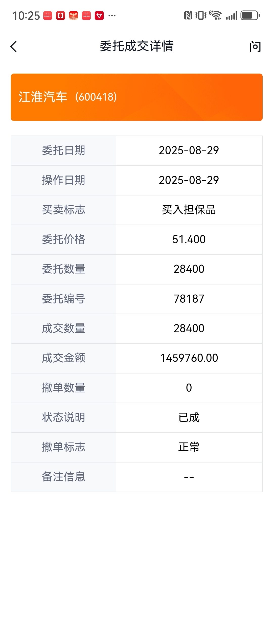Tap the 撤单标志 value 正常

point(189,447)
